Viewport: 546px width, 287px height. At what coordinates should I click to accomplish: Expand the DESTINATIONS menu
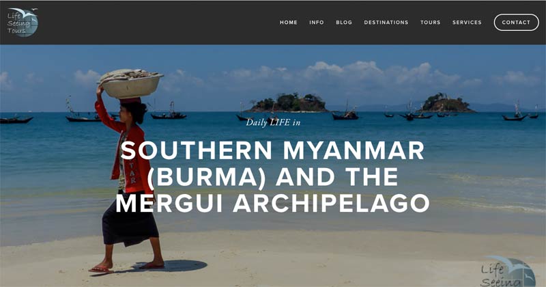(386, 23)
